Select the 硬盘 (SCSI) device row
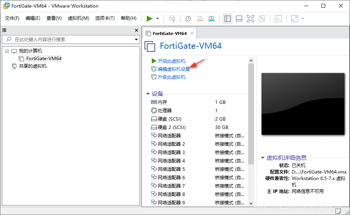 pos(199,119)
